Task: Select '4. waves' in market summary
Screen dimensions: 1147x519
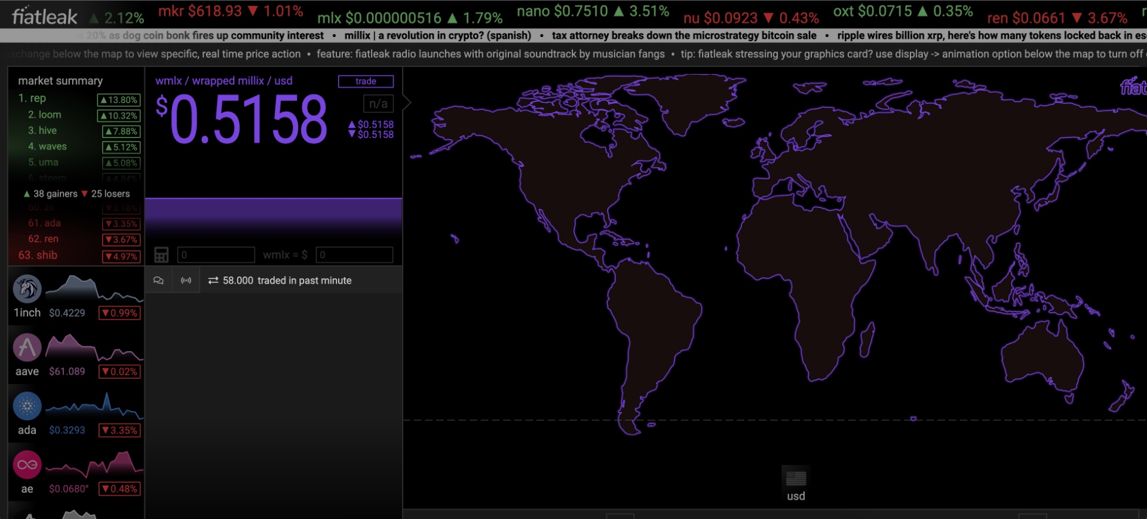Action: pyautogui.click(x=47, y=146)
